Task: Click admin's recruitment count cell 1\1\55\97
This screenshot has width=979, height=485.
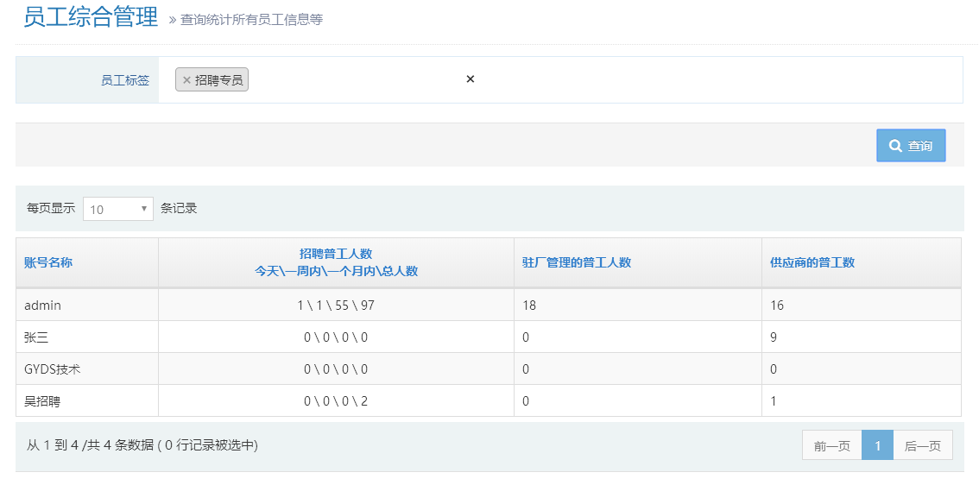Action: pyautogui.click(x=336, y=305)
